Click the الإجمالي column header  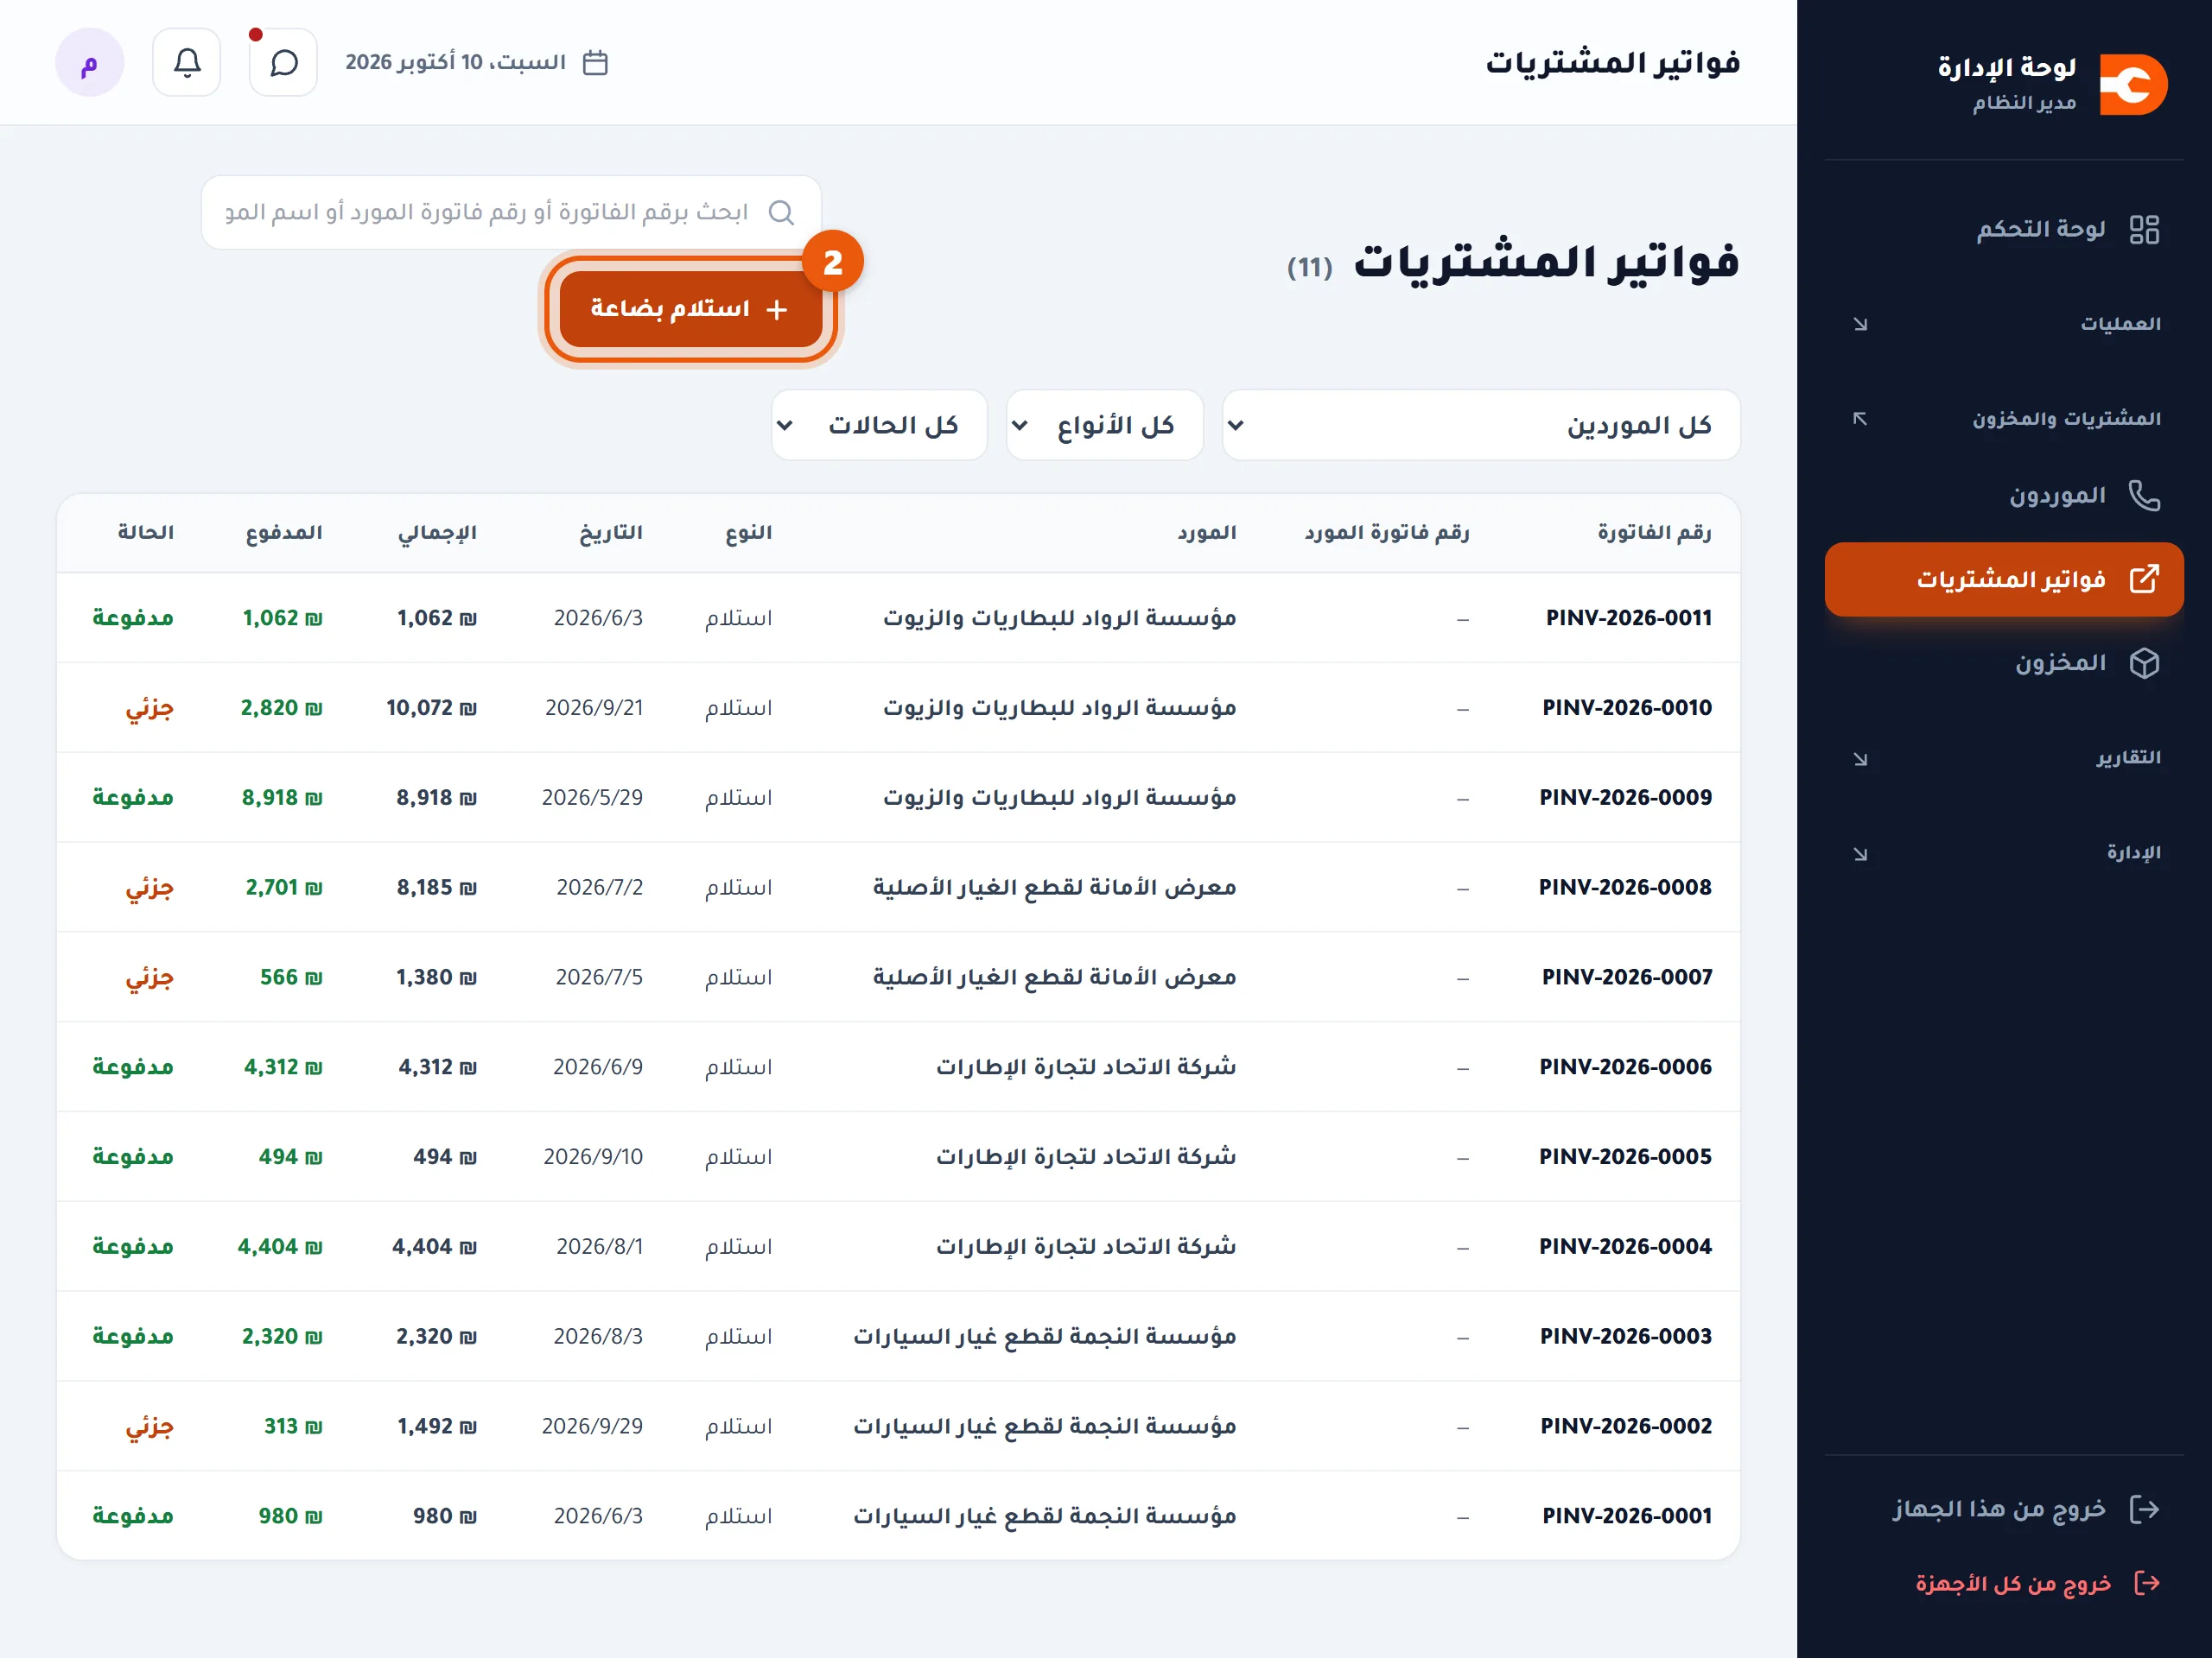tap(437, 533)
